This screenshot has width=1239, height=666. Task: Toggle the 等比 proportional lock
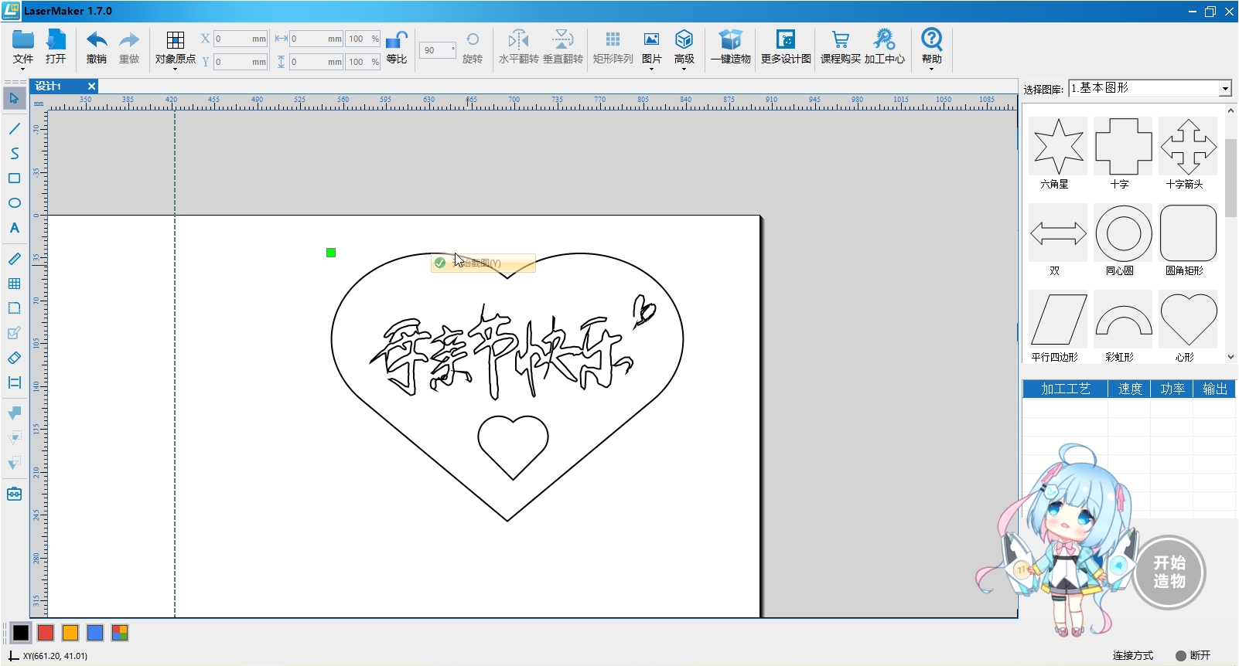click(x=397, y=39)
